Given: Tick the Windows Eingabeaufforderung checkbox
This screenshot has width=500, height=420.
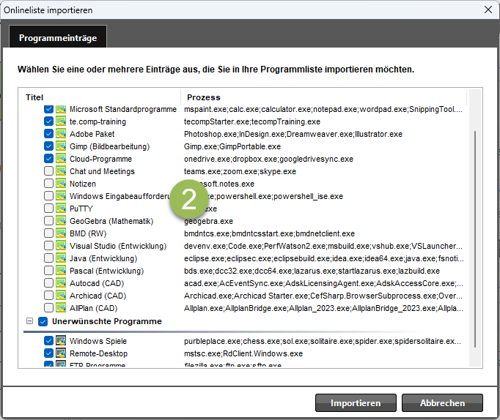Looking at the screenshot, I should 48,196.
